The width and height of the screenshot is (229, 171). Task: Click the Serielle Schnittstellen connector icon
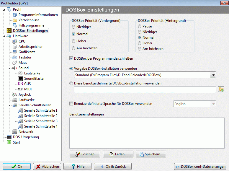[15, 105]
